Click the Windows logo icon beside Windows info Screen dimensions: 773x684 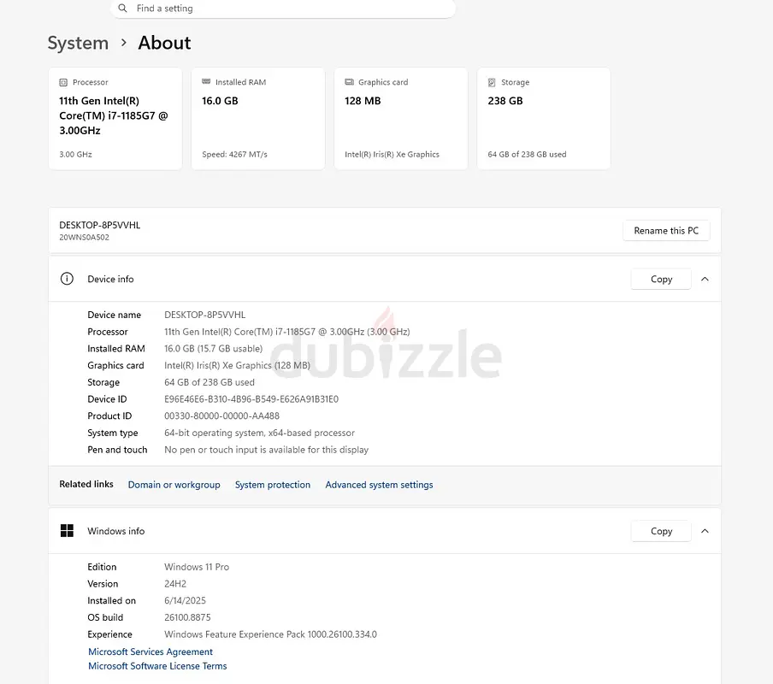tap(67, 531)
